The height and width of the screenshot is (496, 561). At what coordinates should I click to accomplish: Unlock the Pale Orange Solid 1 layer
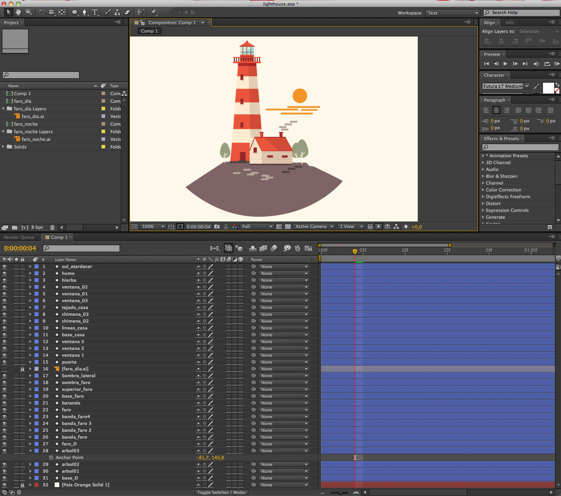(x=22, y=485)
